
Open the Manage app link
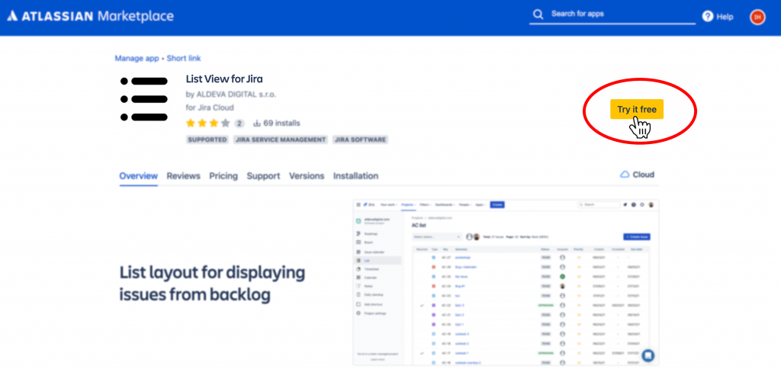[137, 58]
